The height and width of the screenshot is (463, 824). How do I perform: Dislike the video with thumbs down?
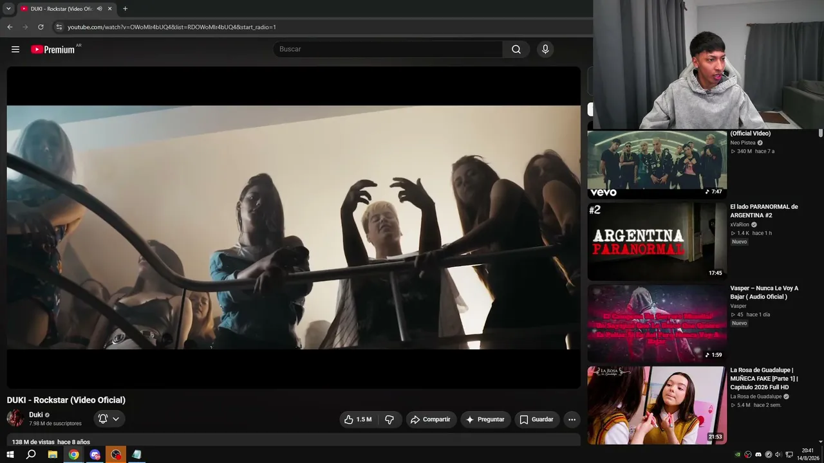(x=389, y=419)
